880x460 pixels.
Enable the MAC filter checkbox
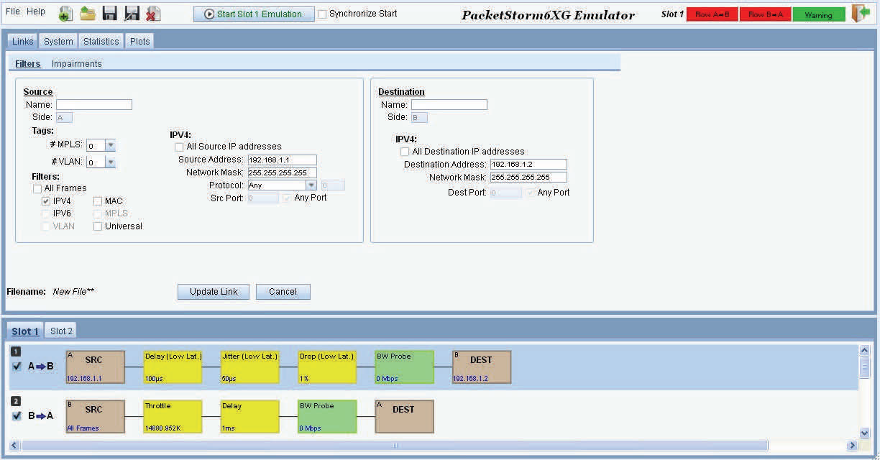pos(98,202)
